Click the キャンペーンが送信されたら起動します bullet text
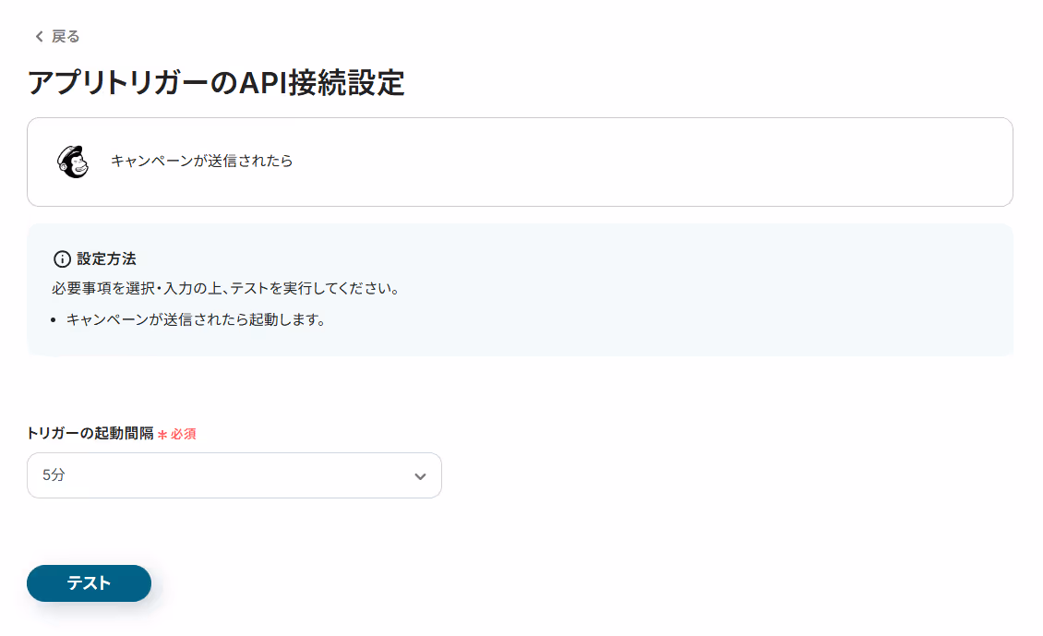 tap(197, 320)
